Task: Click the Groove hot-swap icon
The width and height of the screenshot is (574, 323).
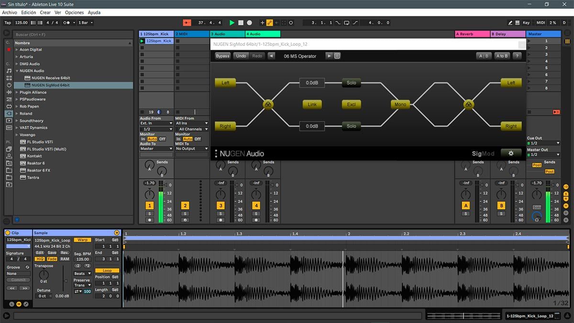Action: 27,267
